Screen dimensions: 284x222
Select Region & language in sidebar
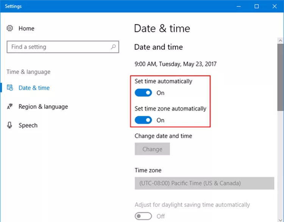point(43,107)
